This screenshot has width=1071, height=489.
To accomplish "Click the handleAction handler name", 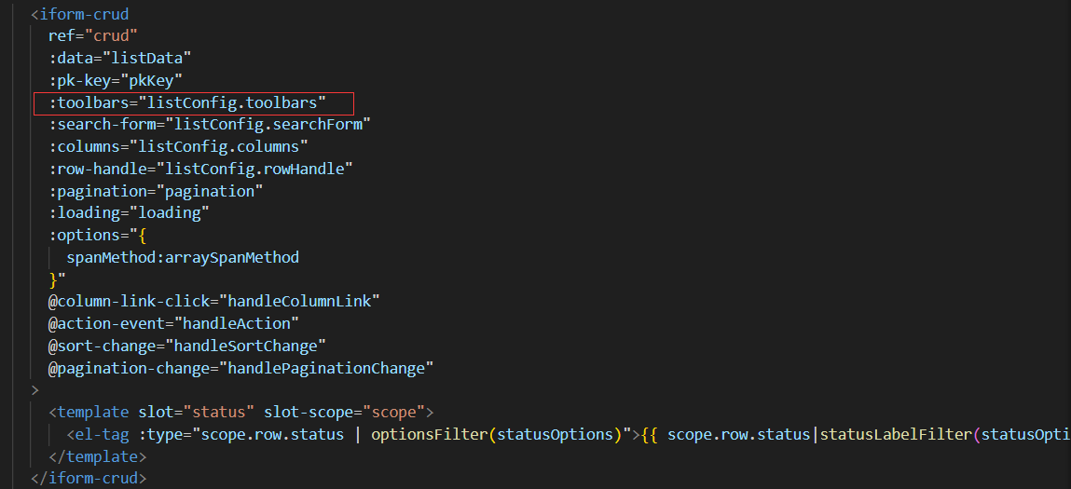I will click(x=240, y=323).
